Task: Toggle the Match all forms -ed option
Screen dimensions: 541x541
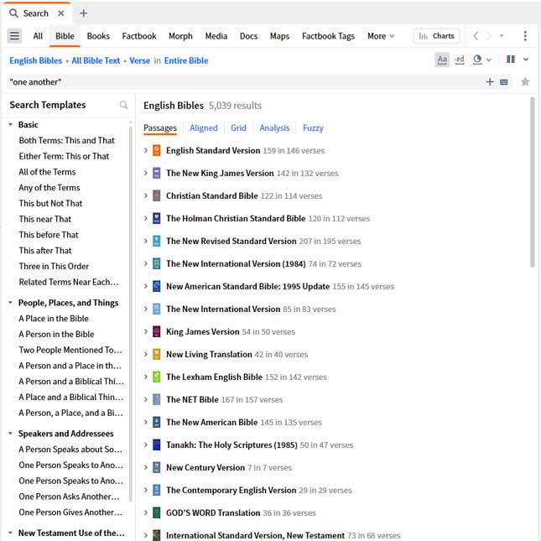Action: pos(460,60)
